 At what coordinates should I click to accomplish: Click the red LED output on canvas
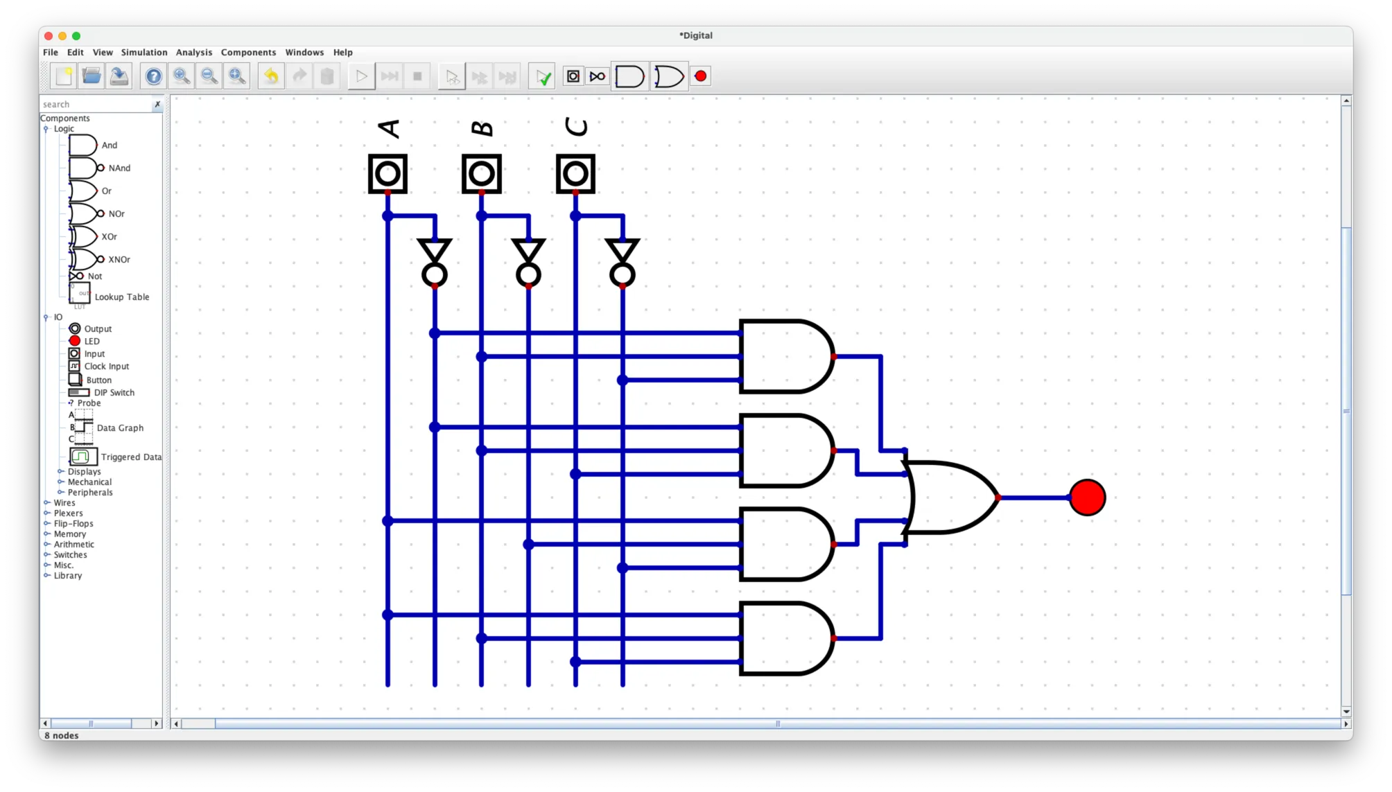point(1087,498)
